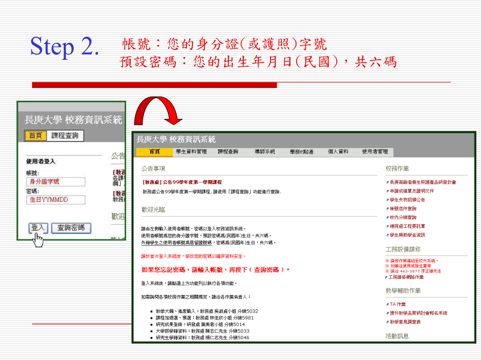Viewport: 481px width, 360px height.
Task: Open the 掛號信件查詢 link
Action: [x=403, y=209]
